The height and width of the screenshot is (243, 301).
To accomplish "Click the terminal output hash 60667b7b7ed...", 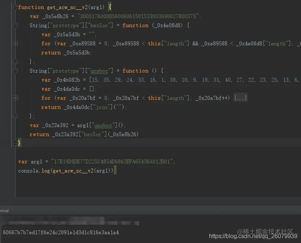I will [x=61, y=232].
